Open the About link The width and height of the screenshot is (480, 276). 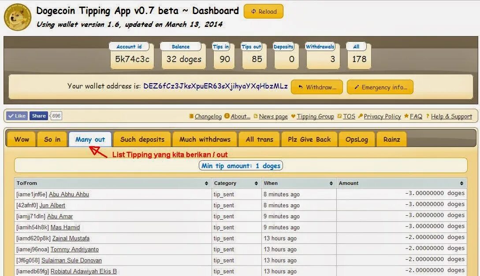click(240, 117)
